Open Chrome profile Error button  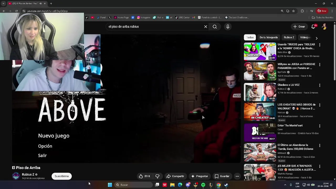(322, 11)
